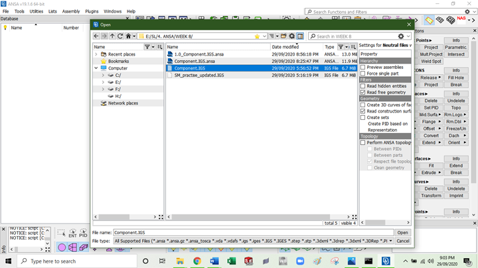Viewport: 478px width, 268px height.
Task: Open home icon dropdown arrow
Action: click(134, 36)
